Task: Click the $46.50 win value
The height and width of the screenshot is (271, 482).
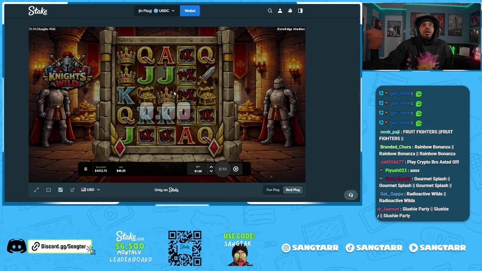Action: coord(121,171)
